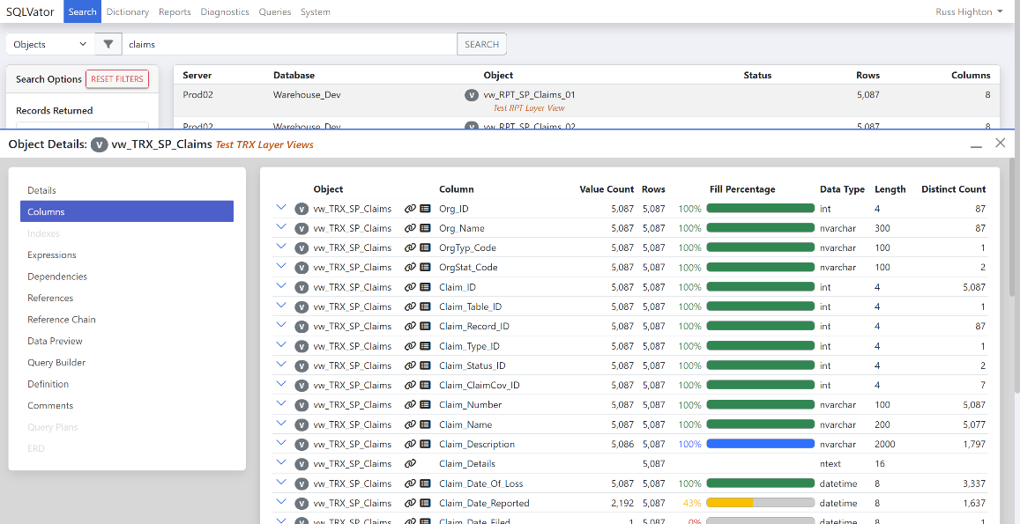Expand the Claim_Record_ID column row

(281, 325)
